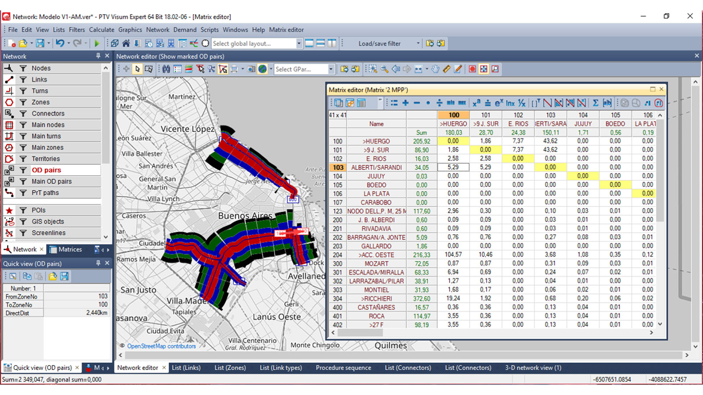Toggle the POIs filter funnel
This screenshot has width=703, height=395.
pyautogui.click(x=23, y=210)
